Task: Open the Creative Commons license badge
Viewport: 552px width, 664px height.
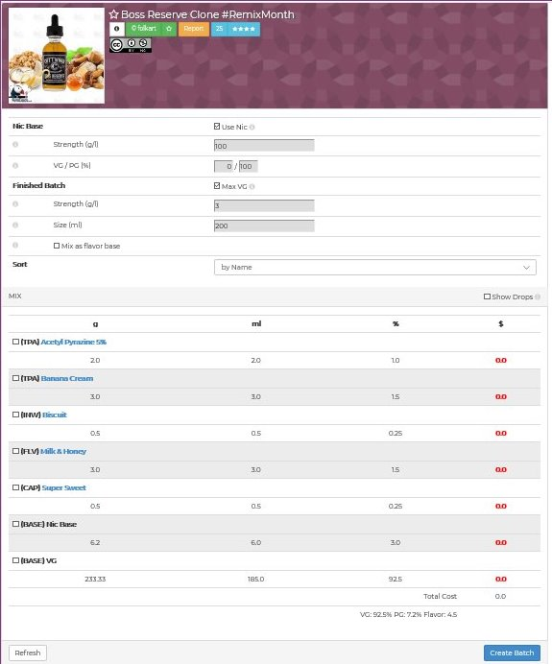Action: (131, 45)
